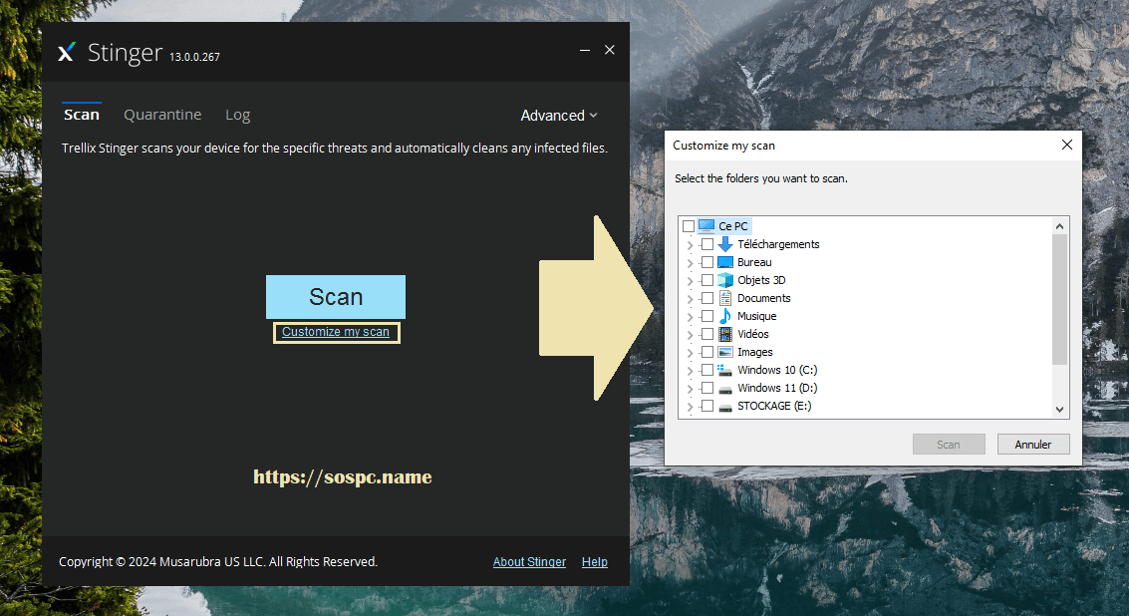
Task: Click the Images picture icon
Action: click(x=725, y=352)
